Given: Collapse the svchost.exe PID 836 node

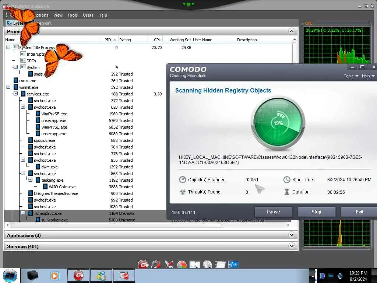Looking at the screenshot, I should [23, 160].
